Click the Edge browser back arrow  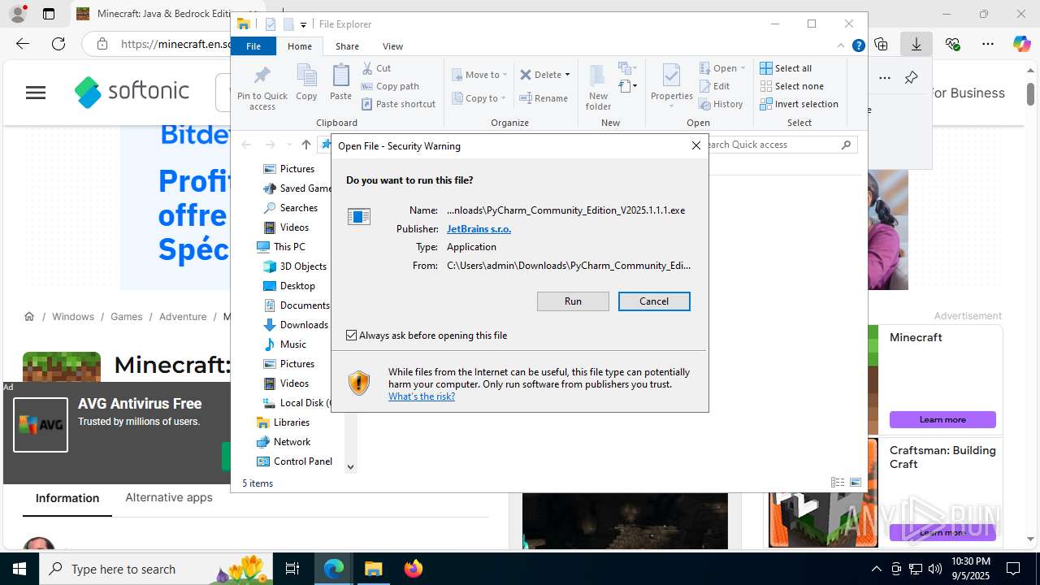click(x=23, y=44)
